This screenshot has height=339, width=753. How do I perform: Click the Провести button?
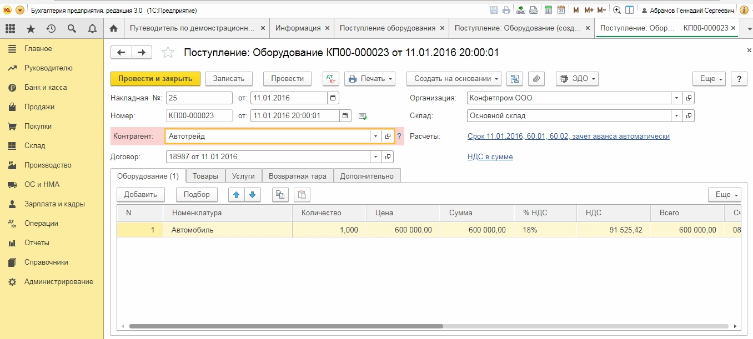pos(287,79)
